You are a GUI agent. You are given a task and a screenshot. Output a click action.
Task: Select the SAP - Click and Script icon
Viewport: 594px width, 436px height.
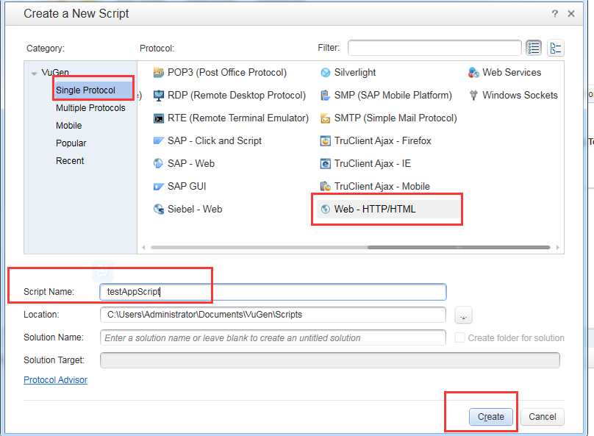(158, 141)
